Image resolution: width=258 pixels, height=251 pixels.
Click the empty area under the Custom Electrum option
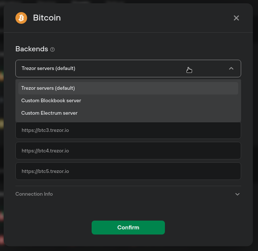[x=128, y=121]
